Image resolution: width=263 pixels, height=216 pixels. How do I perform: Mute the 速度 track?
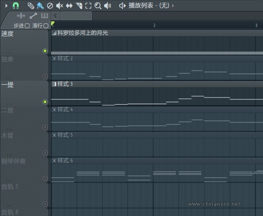(x=45, y=51)
